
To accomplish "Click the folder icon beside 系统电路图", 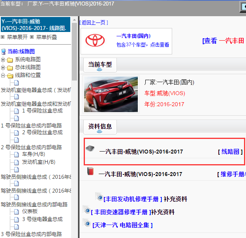I will [x=10, y=60].
